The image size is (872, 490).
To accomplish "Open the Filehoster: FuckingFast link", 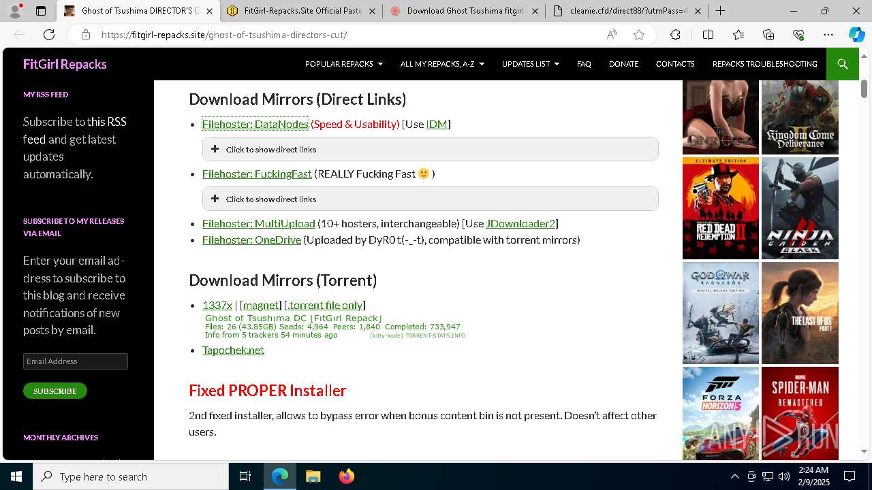I will pos(257,174).
